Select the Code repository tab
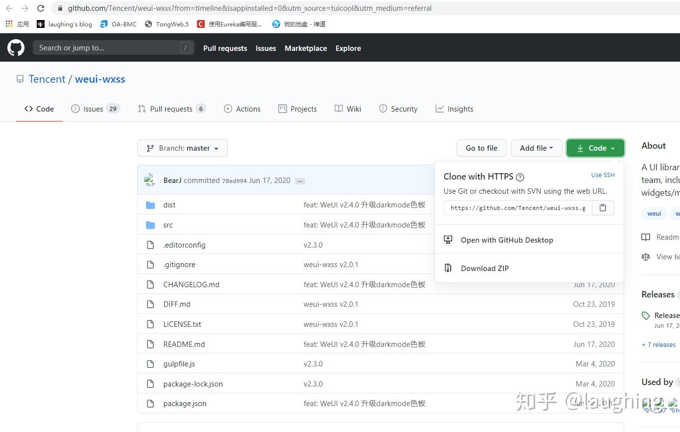This screenshot has height=432, width=680. click(39, 109)
